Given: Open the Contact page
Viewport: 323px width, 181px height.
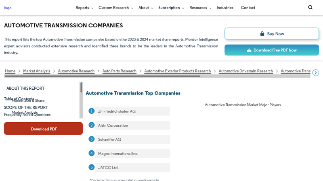Looking at the screenshot, I should point(248,8).
